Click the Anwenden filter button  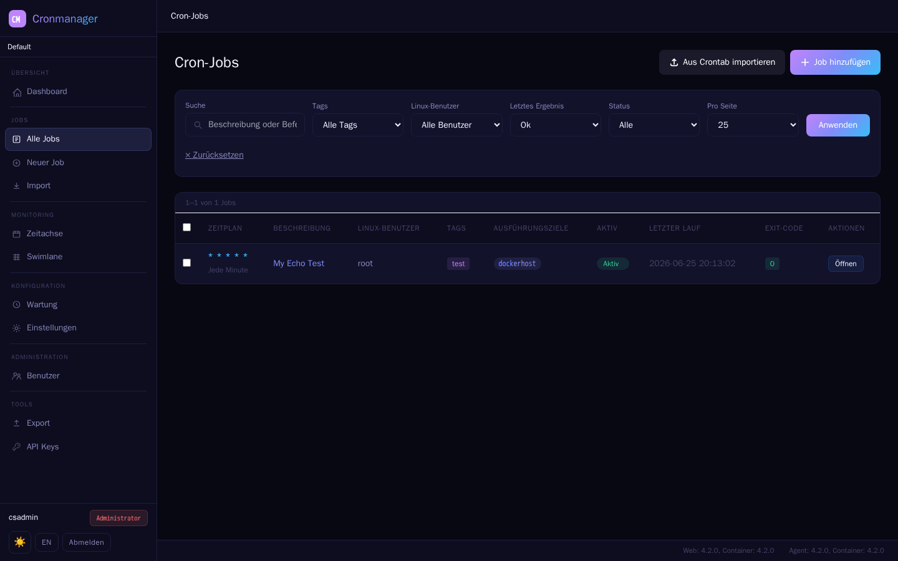pos(838,125)
